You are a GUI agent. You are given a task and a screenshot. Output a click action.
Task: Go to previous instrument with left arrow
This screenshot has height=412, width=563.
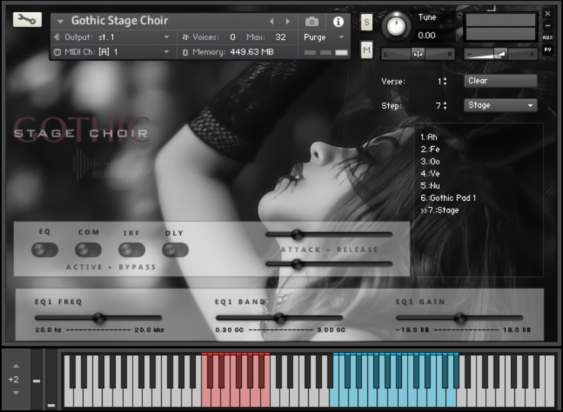[x=272, y=21]
